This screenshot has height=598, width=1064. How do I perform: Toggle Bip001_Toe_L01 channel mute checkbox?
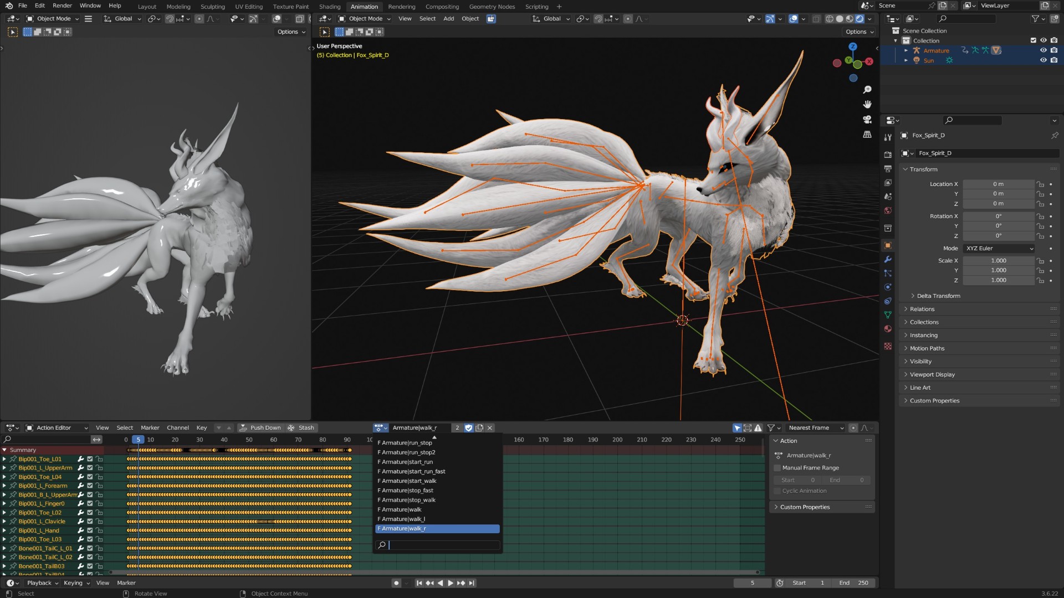90,459
